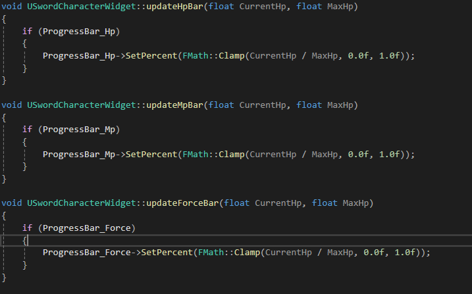Image resolution: width=472 pixels, height=294 pixels.
Task: Click MaxHp inside Clamp on ProgressBar_Mp line
Action: click(325, 154)
